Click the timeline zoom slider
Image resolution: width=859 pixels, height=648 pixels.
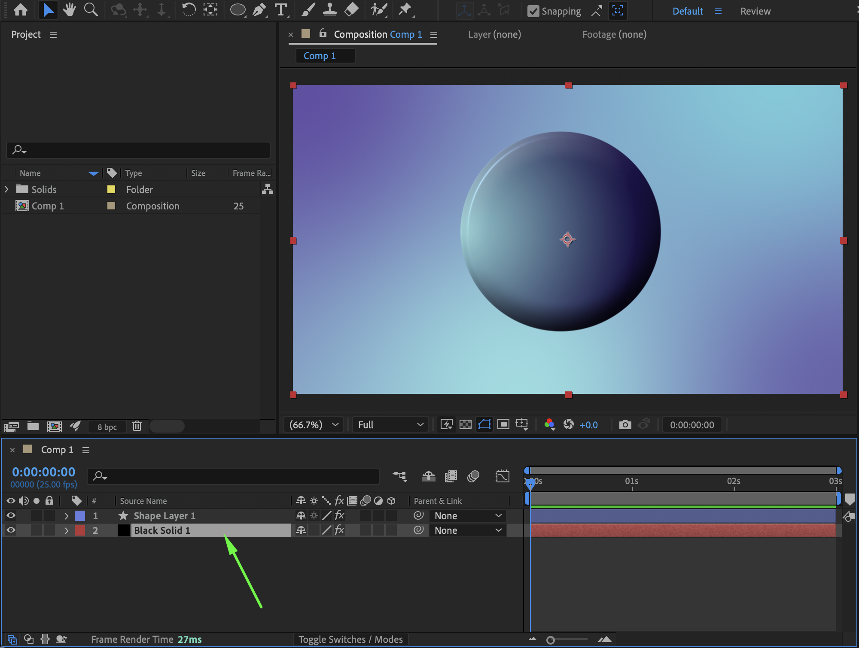(x=551, y=640)
